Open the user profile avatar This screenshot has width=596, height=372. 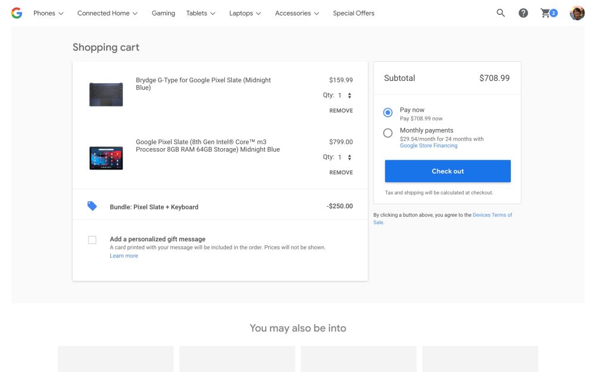point(577,13)
